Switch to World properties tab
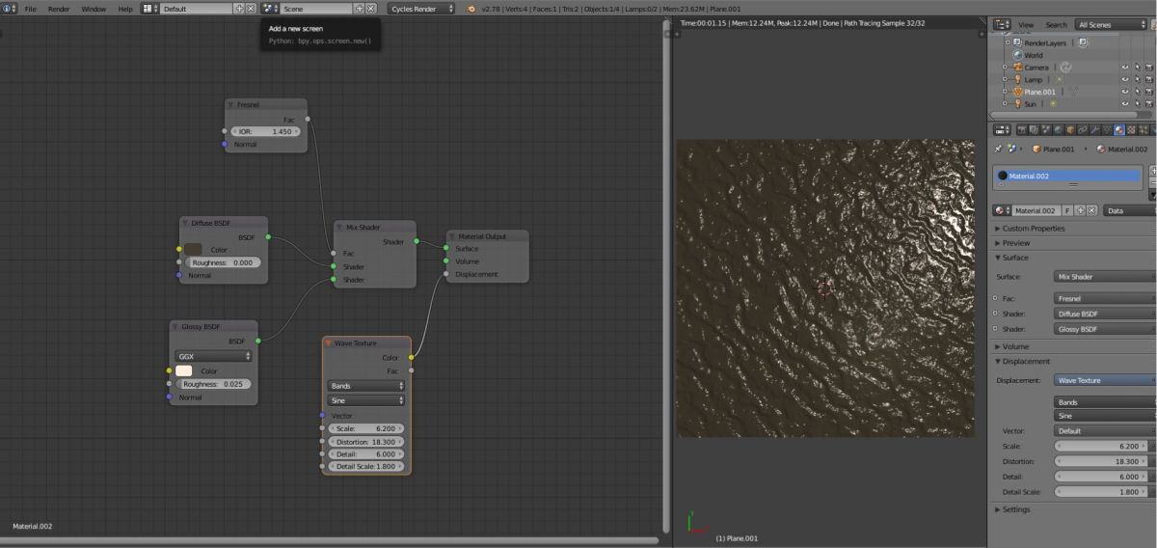The height and width of the screenshot is (548, 1157). point(1058,129)
